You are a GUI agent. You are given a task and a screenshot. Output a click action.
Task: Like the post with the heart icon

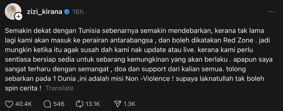[x=9, y=104]
